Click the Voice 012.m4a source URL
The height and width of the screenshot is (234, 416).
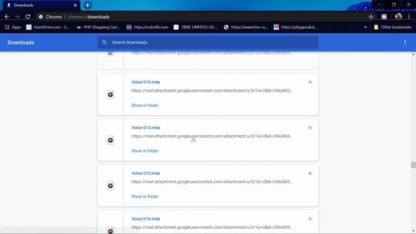coord(212,182)
